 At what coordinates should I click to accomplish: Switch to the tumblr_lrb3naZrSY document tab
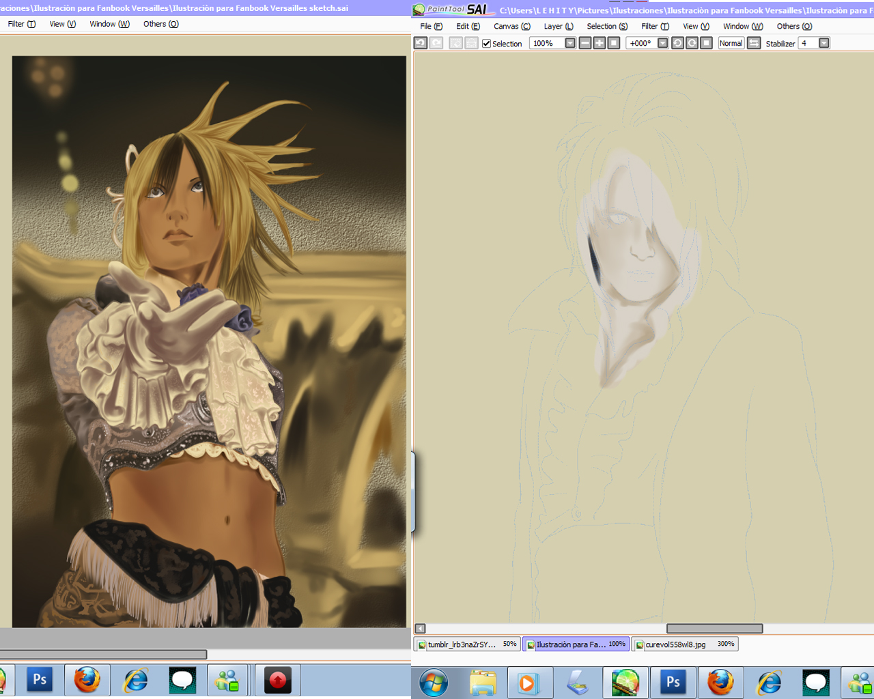[467, 644]
